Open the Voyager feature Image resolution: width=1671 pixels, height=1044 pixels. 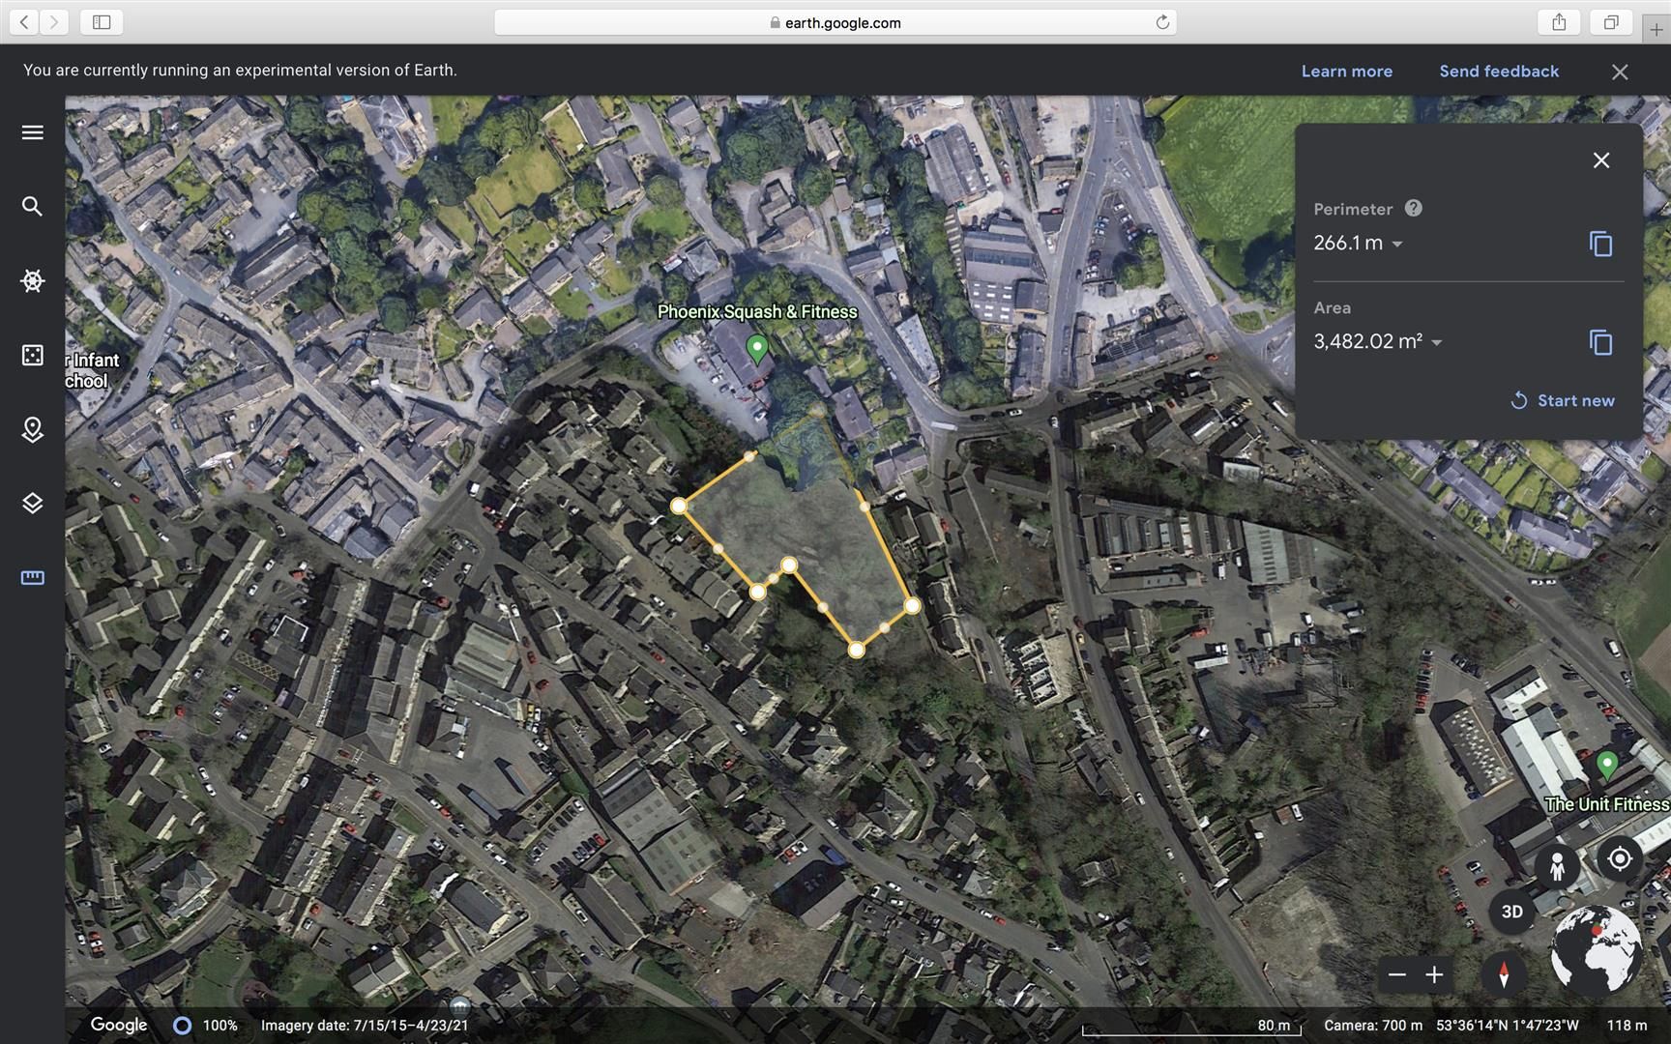32,280
